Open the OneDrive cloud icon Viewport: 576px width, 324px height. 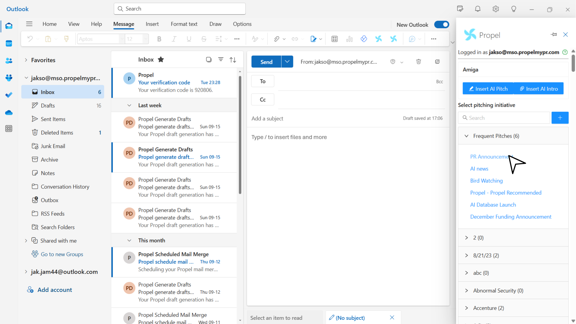(x=9, y=112)
